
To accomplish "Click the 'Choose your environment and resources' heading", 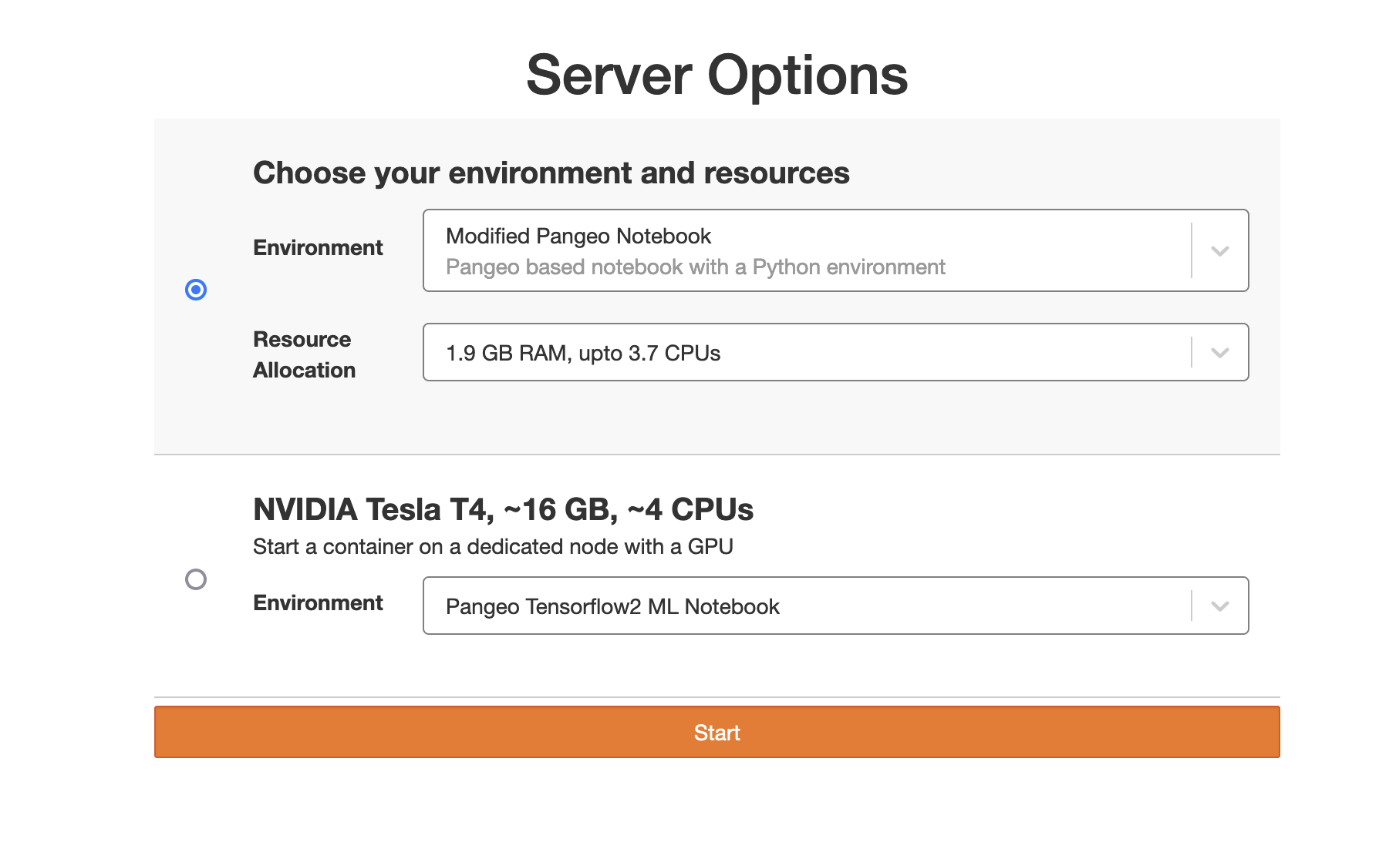I will tap(551, 173).
